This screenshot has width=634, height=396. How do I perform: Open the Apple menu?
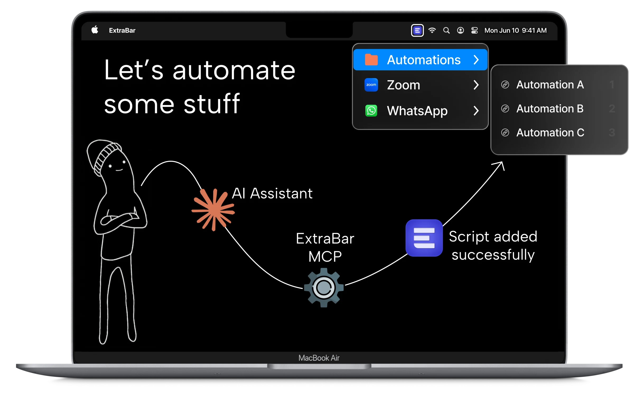click(95, 30)
